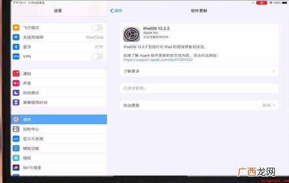This screenshot has width=289, height=183.
Task: Open 通知 settings row
Action: [x=59, y=74]
